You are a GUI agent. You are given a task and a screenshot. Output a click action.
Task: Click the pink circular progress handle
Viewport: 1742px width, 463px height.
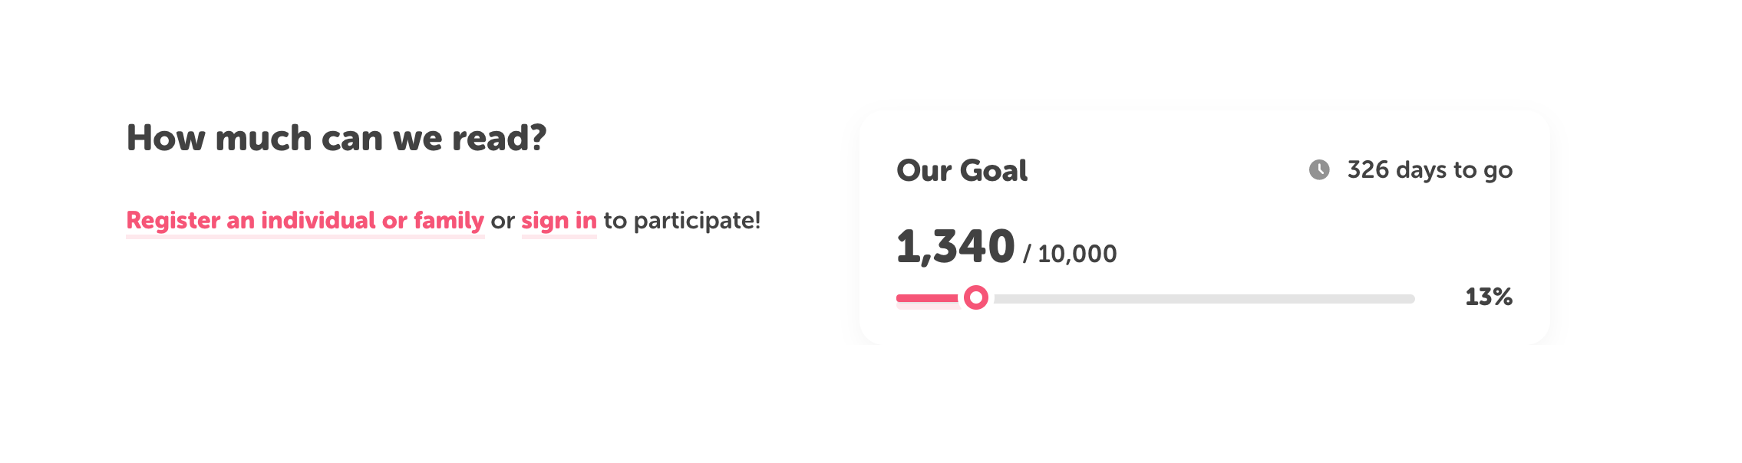click(976, 297)
